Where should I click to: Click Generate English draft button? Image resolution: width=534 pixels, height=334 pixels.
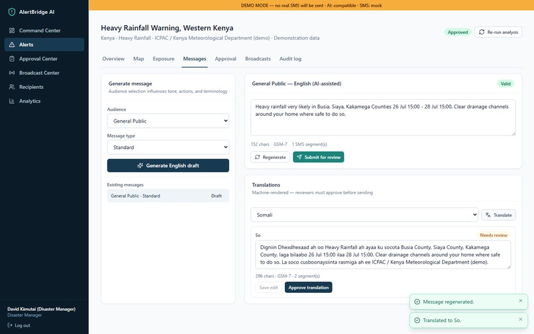click(x=168, y=166)
